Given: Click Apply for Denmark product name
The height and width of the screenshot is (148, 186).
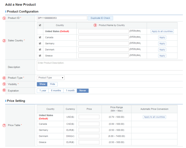Looking at the screenshot, I should [162, 50].
